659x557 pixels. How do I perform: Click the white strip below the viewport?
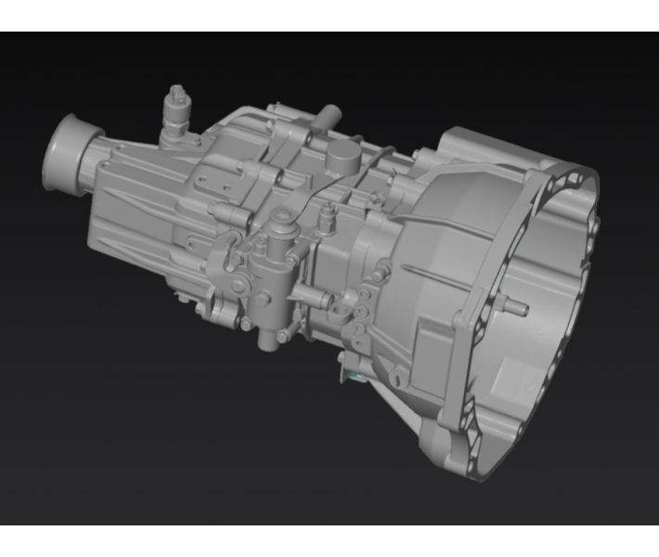click(x=329, y=541)
